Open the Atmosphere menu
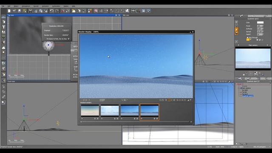 [26, 6]
